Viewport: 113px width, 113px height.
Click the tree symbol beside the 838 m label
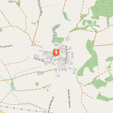[x=19, y=4]
